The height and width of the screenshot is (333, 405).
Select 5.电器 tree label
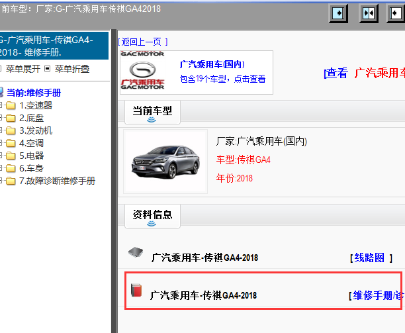coord(32,156)
